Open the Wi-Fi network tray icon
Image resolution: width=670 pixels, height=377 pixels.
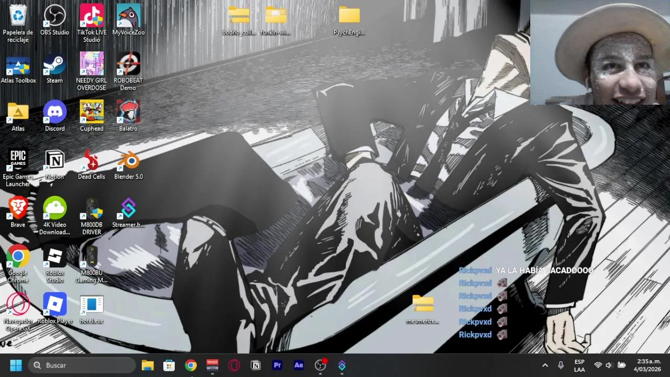click(598, 365)
